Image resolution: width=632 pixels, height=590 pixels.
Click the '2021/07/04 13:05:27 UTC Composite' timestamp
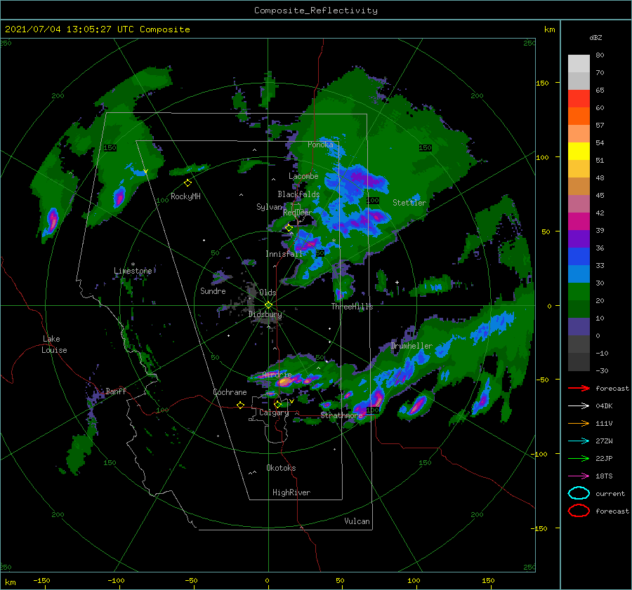[x=97, y=29]
